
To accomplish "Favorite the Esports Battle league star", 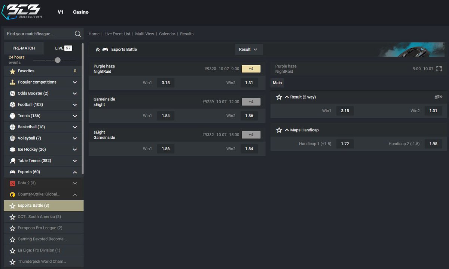I will 12,206.
